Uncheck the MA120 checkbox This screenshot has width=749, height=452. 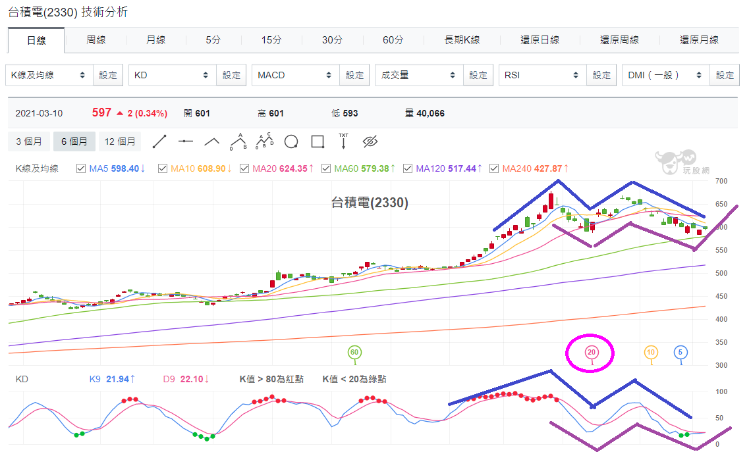408,168
